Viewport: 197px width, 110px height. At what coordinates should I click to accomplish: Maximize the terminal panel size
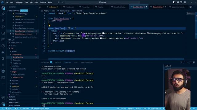click(191, 62)
